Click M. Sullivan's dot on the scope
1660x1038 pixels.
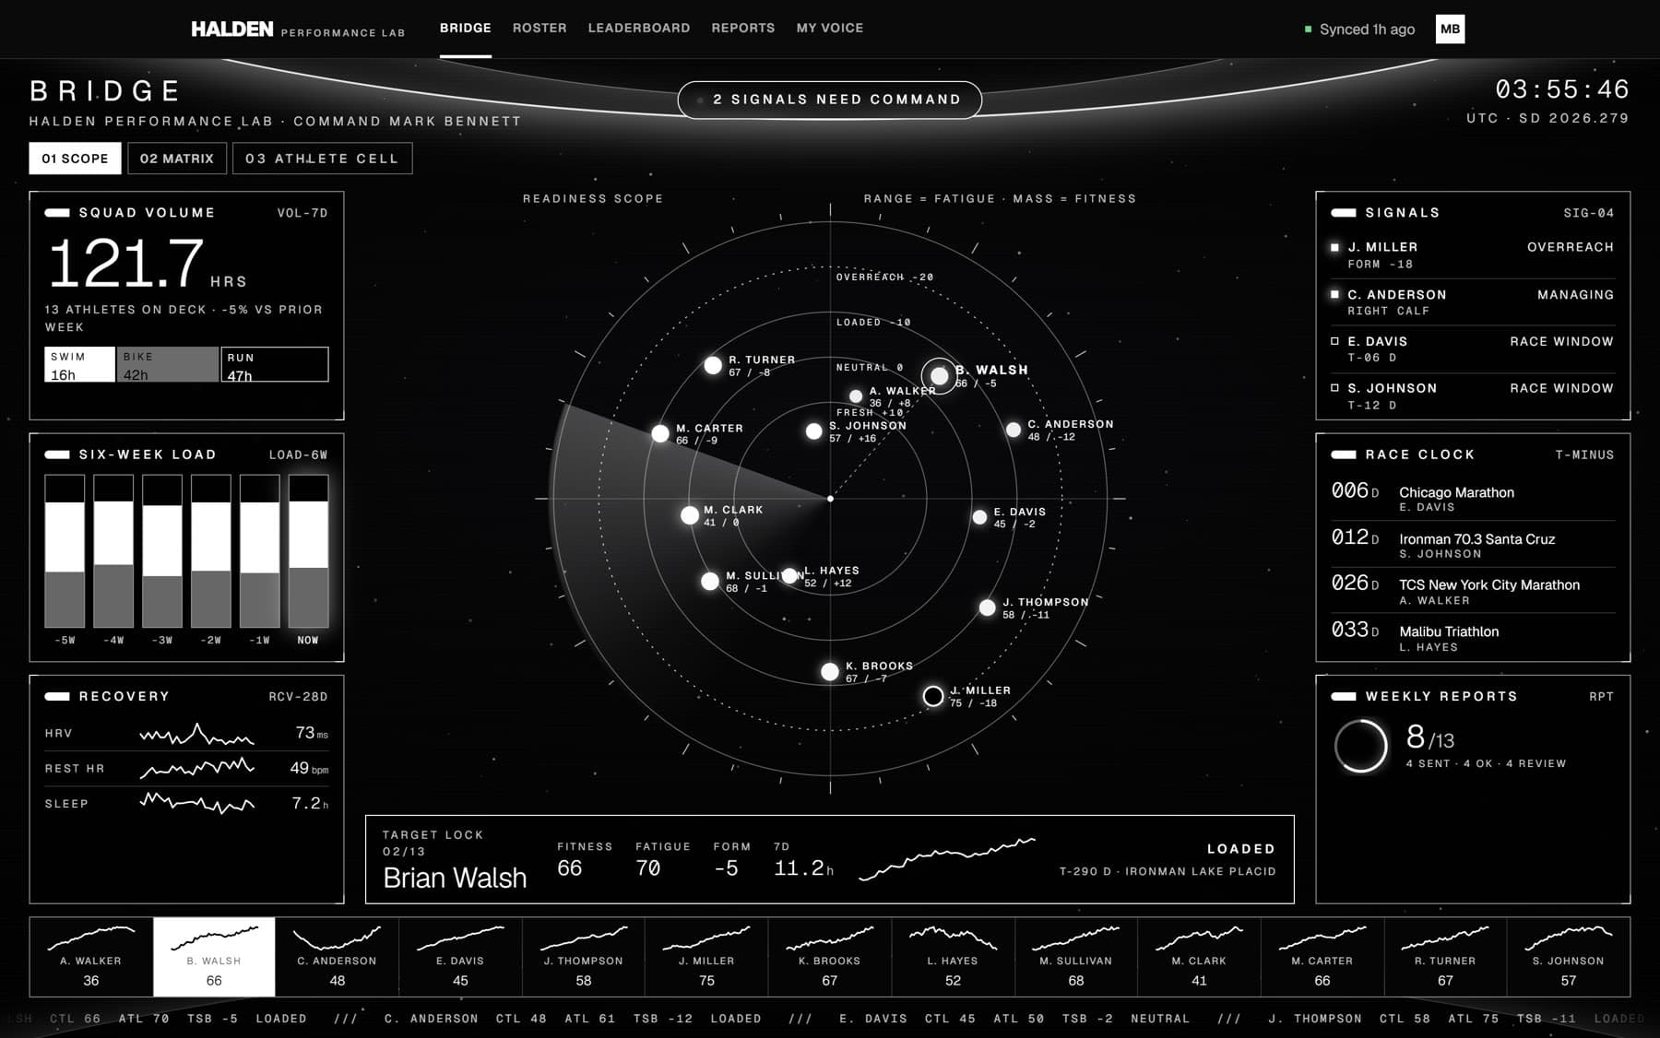pos(709,581)
